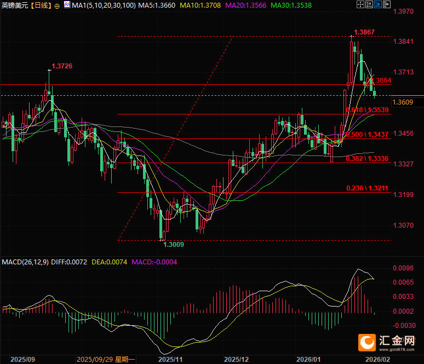Click the DEA:0.0074 value
The width and height of the screenshot is (424, 364).
click(109, 262)
